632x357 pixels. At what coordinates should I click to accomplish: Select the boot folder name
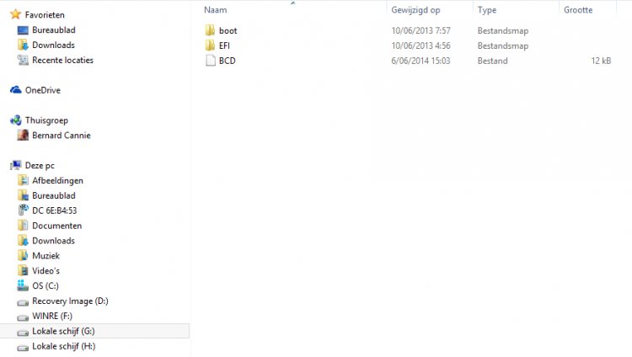point(228,30)
